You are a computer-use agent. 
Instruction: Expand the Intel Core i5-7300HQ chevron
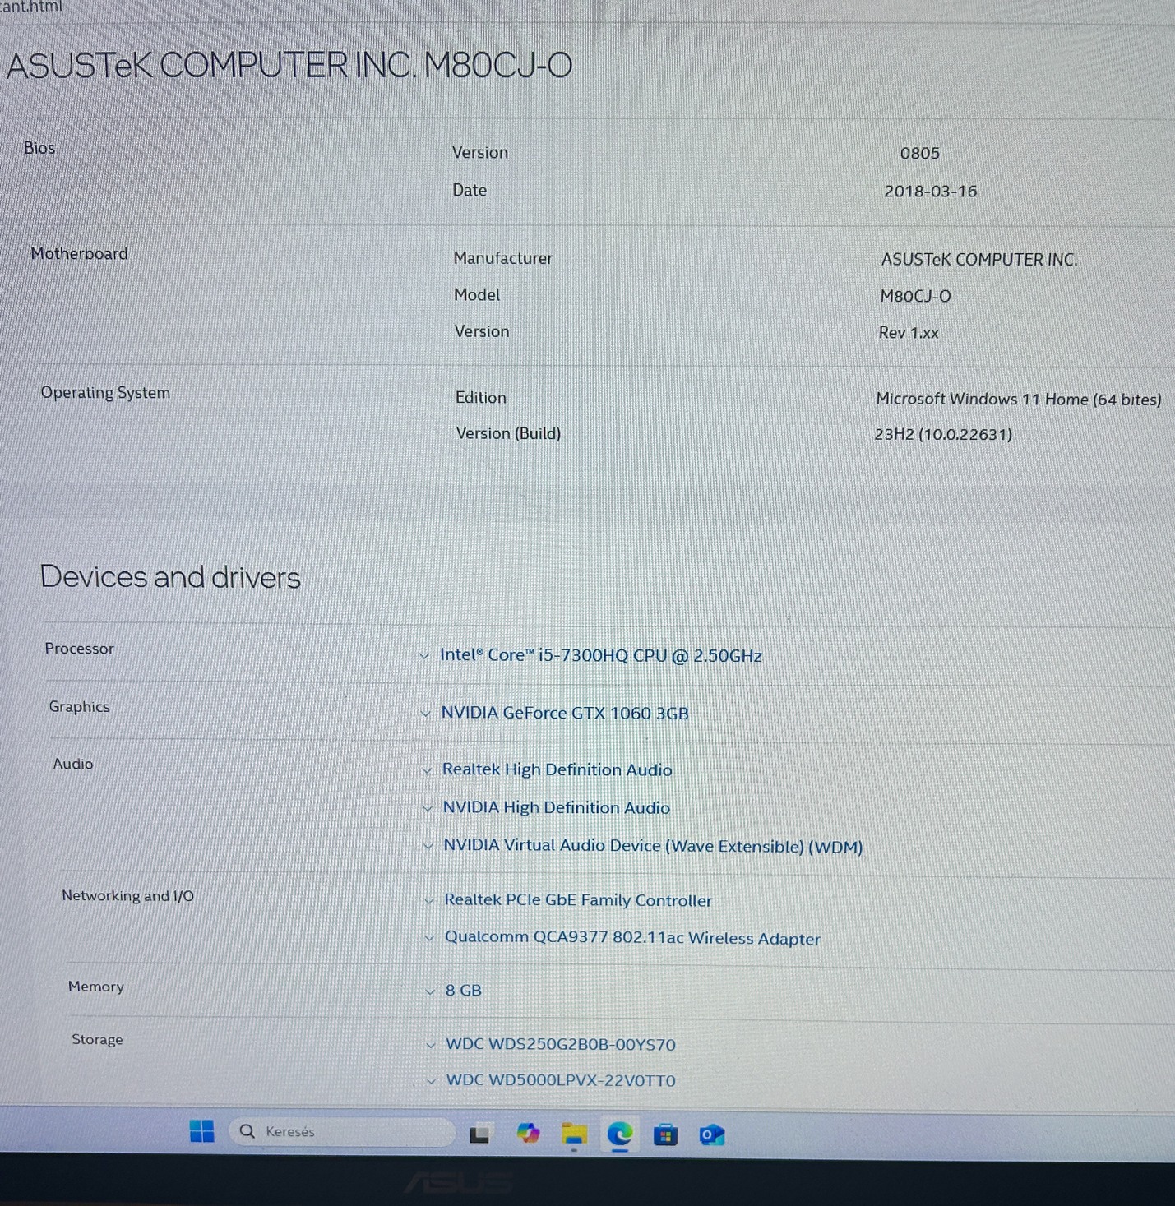[424, 656]
